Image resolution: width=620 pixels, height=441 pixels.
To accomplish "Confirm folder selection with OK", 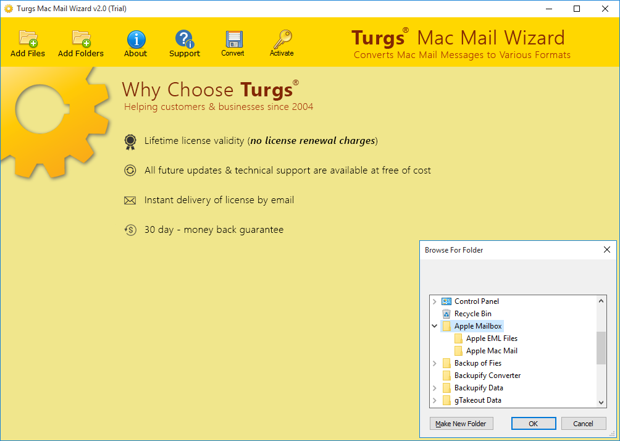I will click(534, 424).
